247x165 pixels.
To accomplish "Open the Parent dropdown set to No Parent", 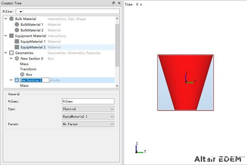I will [x=88, y=124].
